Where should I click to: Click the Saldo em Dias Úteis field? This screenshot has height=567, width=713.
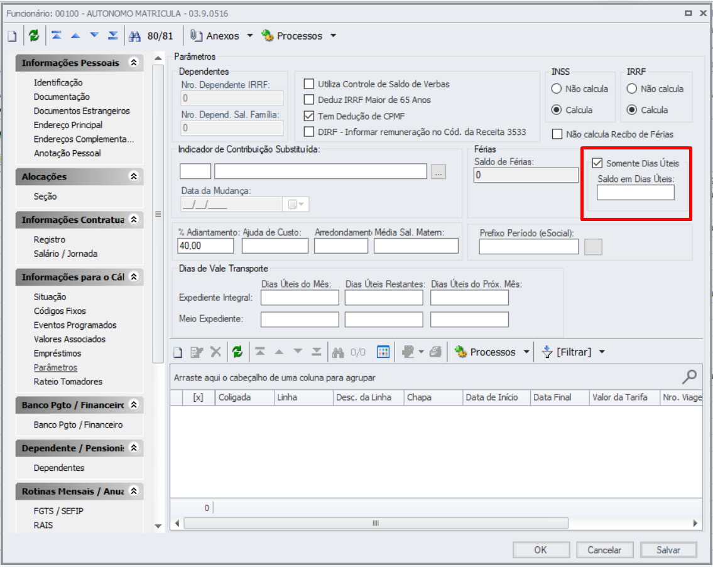(x=635, y=193)
